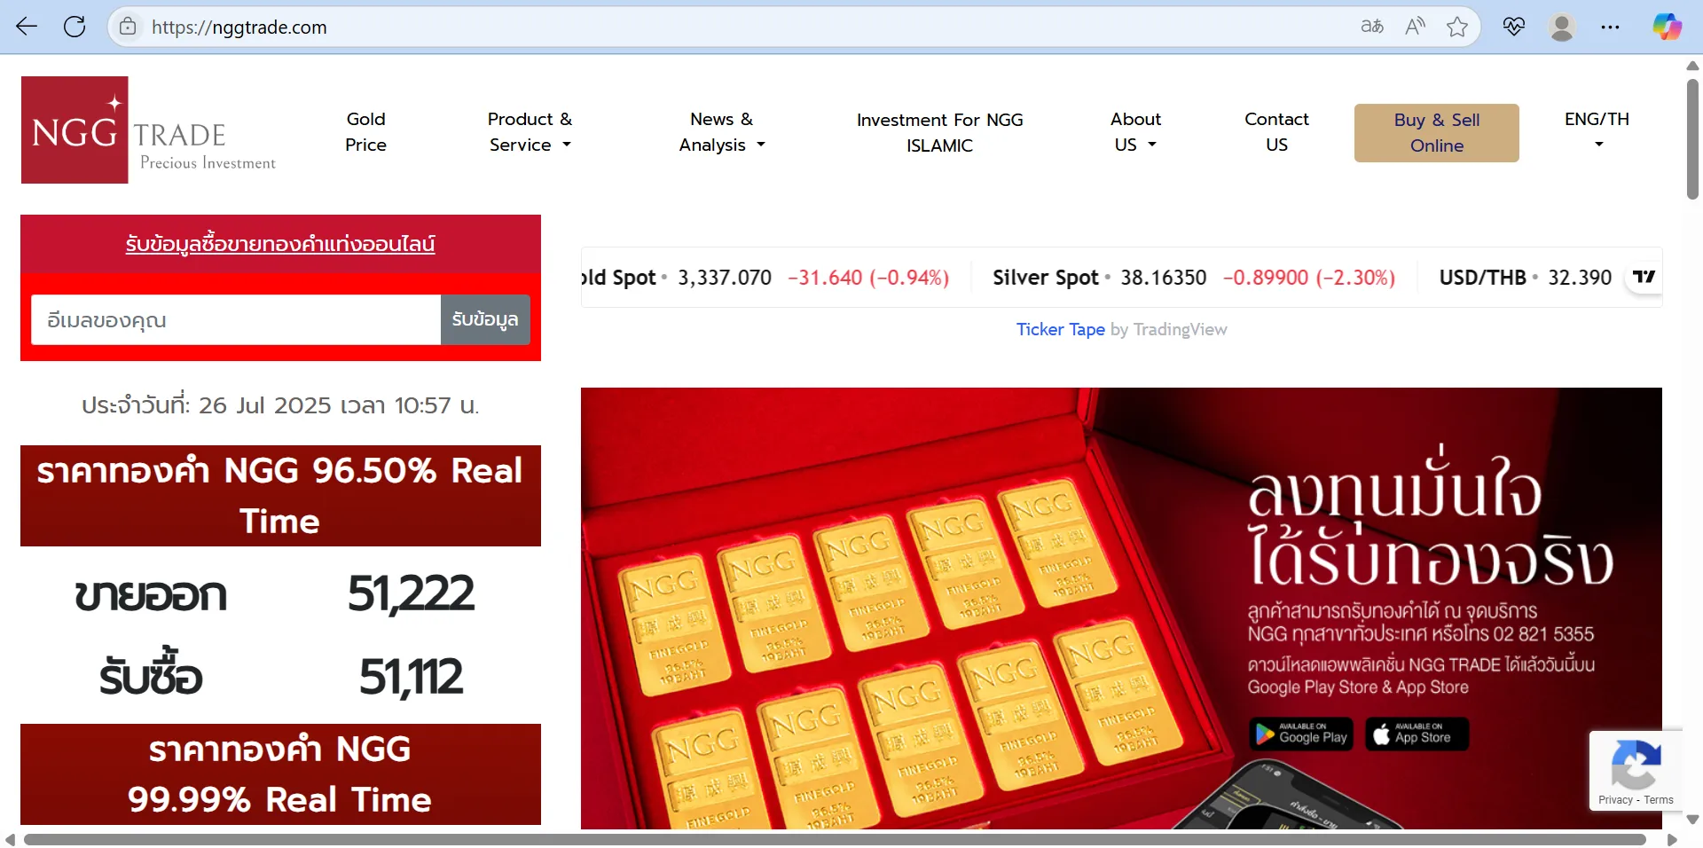Screen dimensions: 1703x848
Task: Expand the About US dropdown
Action: click(1135, 131)
